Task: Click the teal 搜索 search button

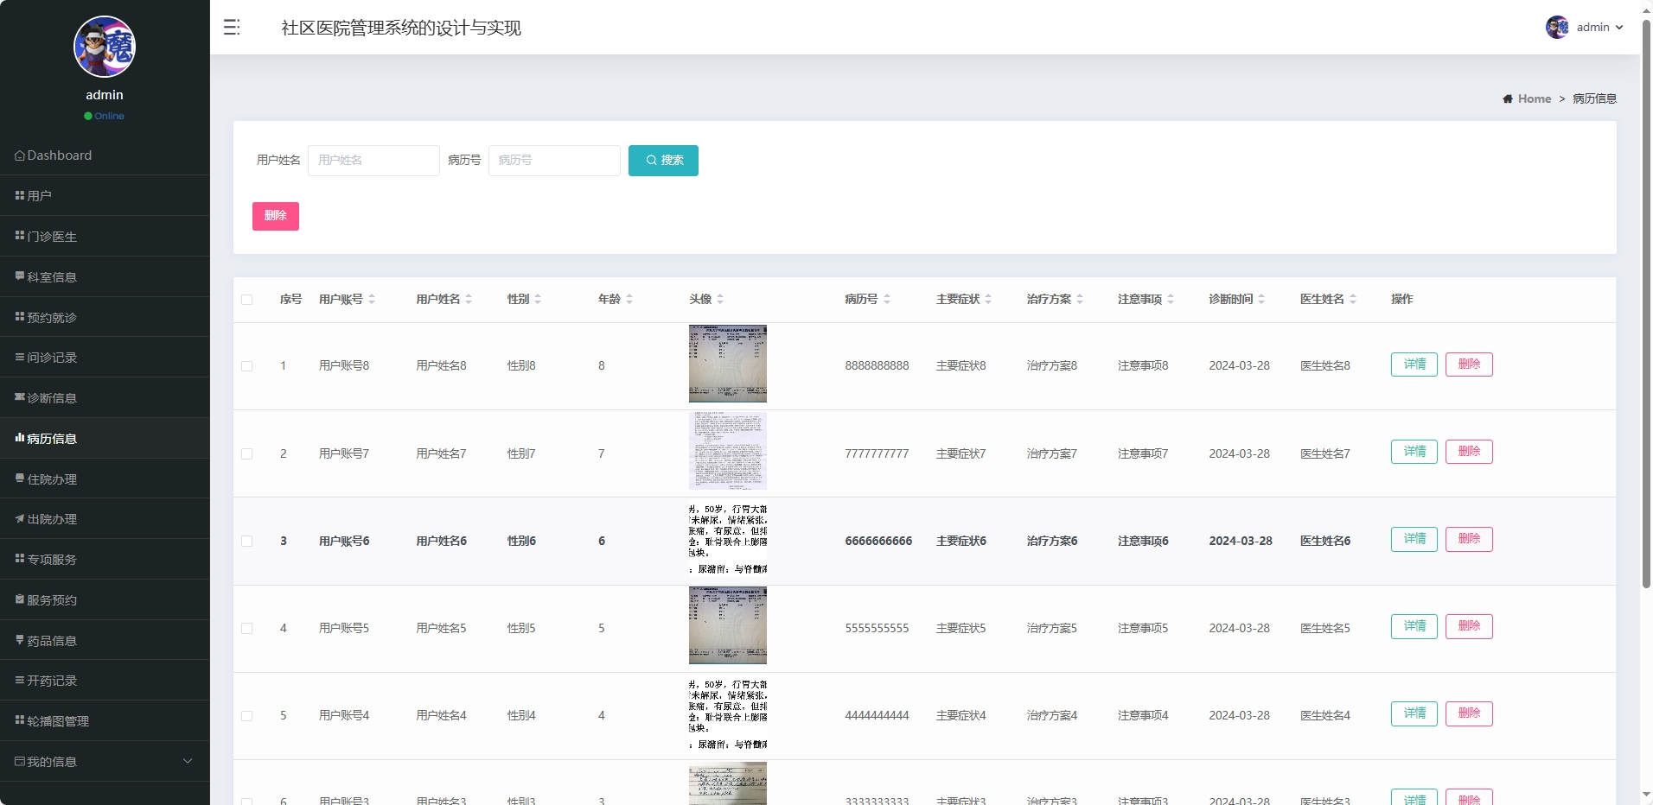Action: click(663, 161)
